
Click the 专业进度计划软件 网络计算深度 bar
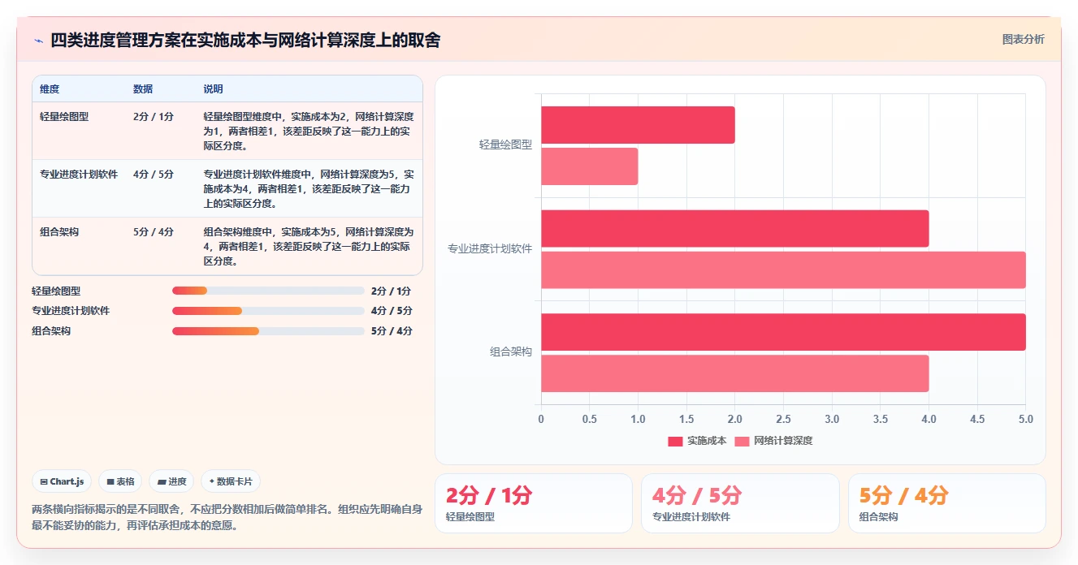pyautogui.click(x=783, y=270)
